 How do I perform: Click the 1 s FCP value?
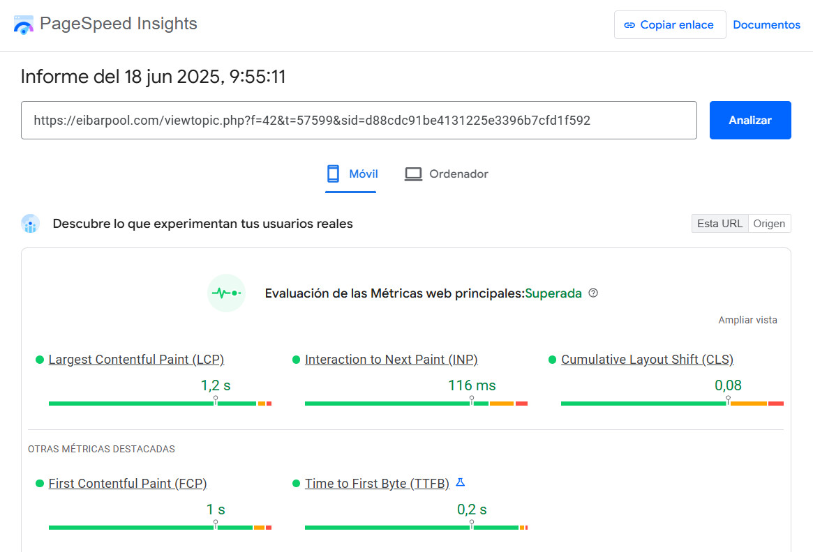(x=216, y=509)
